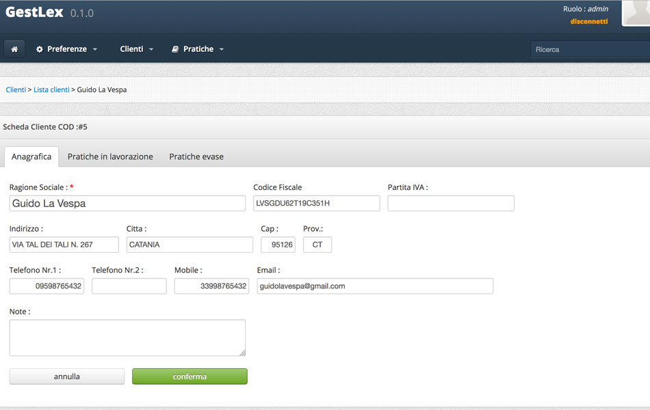
Task: Expand the Clienti menu arrow
Action: click(151, 49)
